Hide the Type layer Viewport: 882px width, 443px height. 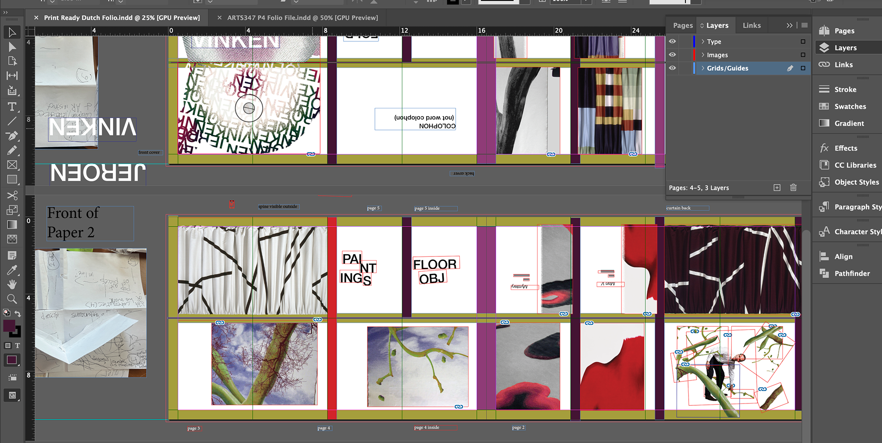[673, 41]
